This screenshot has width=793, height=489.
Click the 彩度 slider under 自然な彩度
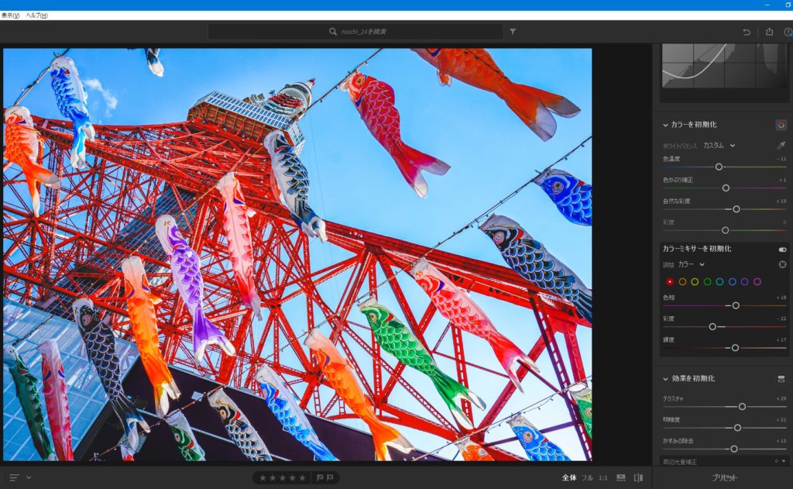(x=725, y=230)
